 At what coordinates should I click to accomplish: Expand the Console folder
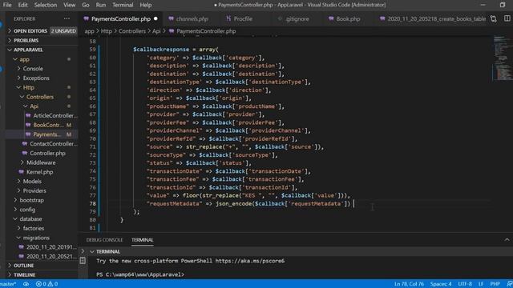pyautogui.click(x=18, y=69)
